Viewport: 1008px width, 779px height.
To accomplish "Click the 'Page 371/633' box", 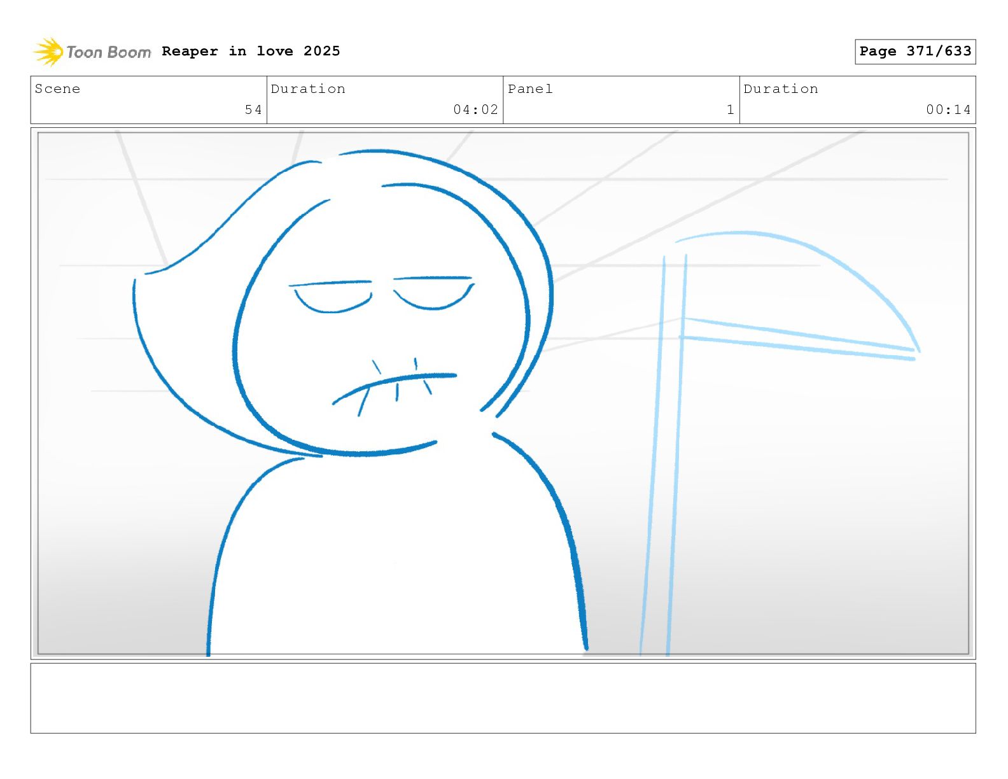I will pyautogui.click(x=915, y=52).
